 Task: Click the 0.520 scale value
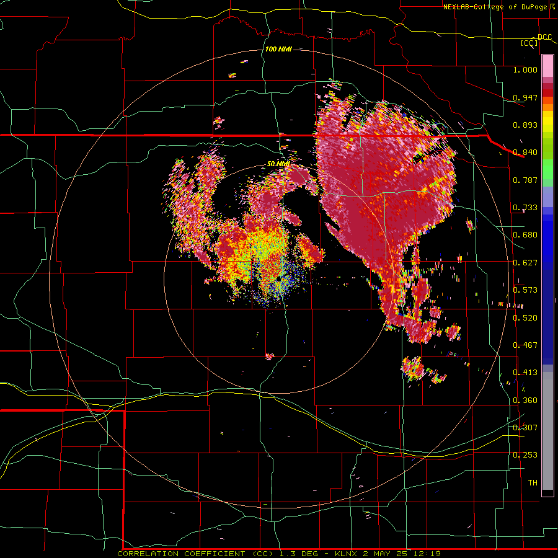pyautogui.click(x=525, y=317)
